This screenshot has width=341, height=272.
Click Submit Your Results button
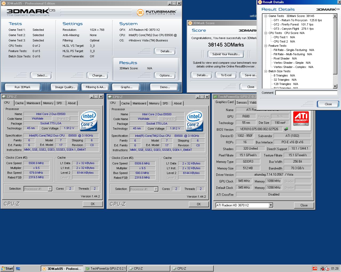pos(226,54)
